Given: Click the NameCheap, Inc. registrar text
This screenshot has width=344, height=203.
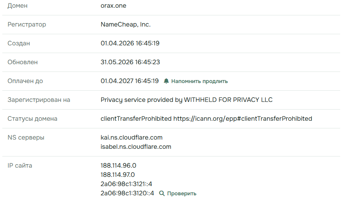Looking at the screenshot, I should pos(125,24).
